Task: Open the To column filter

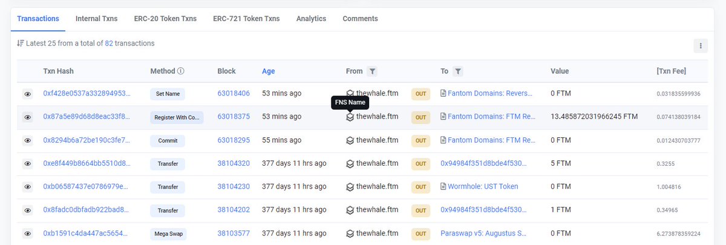Action: (x=458, y=71)
